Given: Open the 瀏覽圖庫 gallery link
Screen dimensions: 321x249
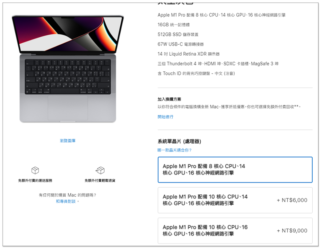Looking at the screenshot, I should pyautogui.click(x=67, y=141).
